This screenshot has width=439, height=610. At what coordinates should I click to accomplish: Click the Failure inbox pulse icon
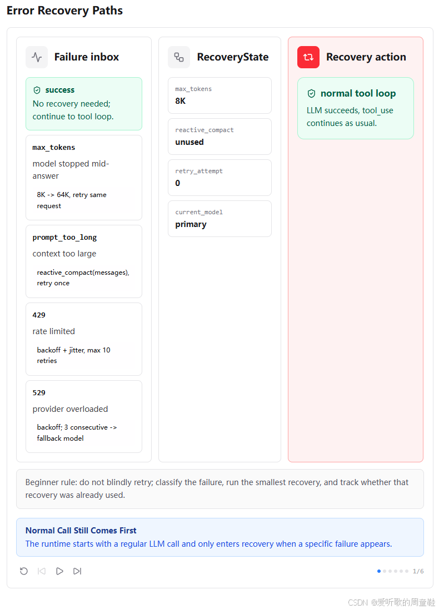(37, 57)
